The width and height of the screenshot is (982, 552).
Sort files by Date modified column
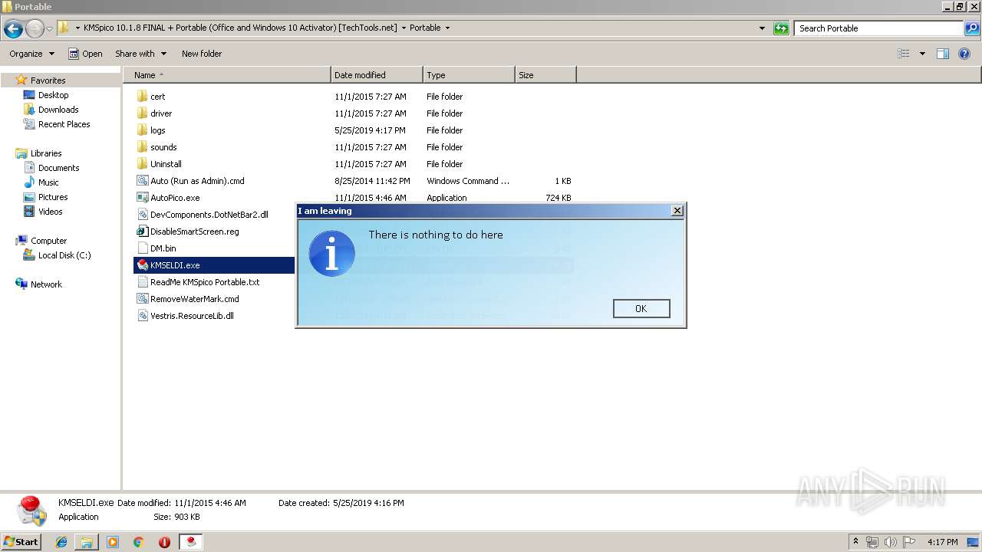[x=377, y=75]
